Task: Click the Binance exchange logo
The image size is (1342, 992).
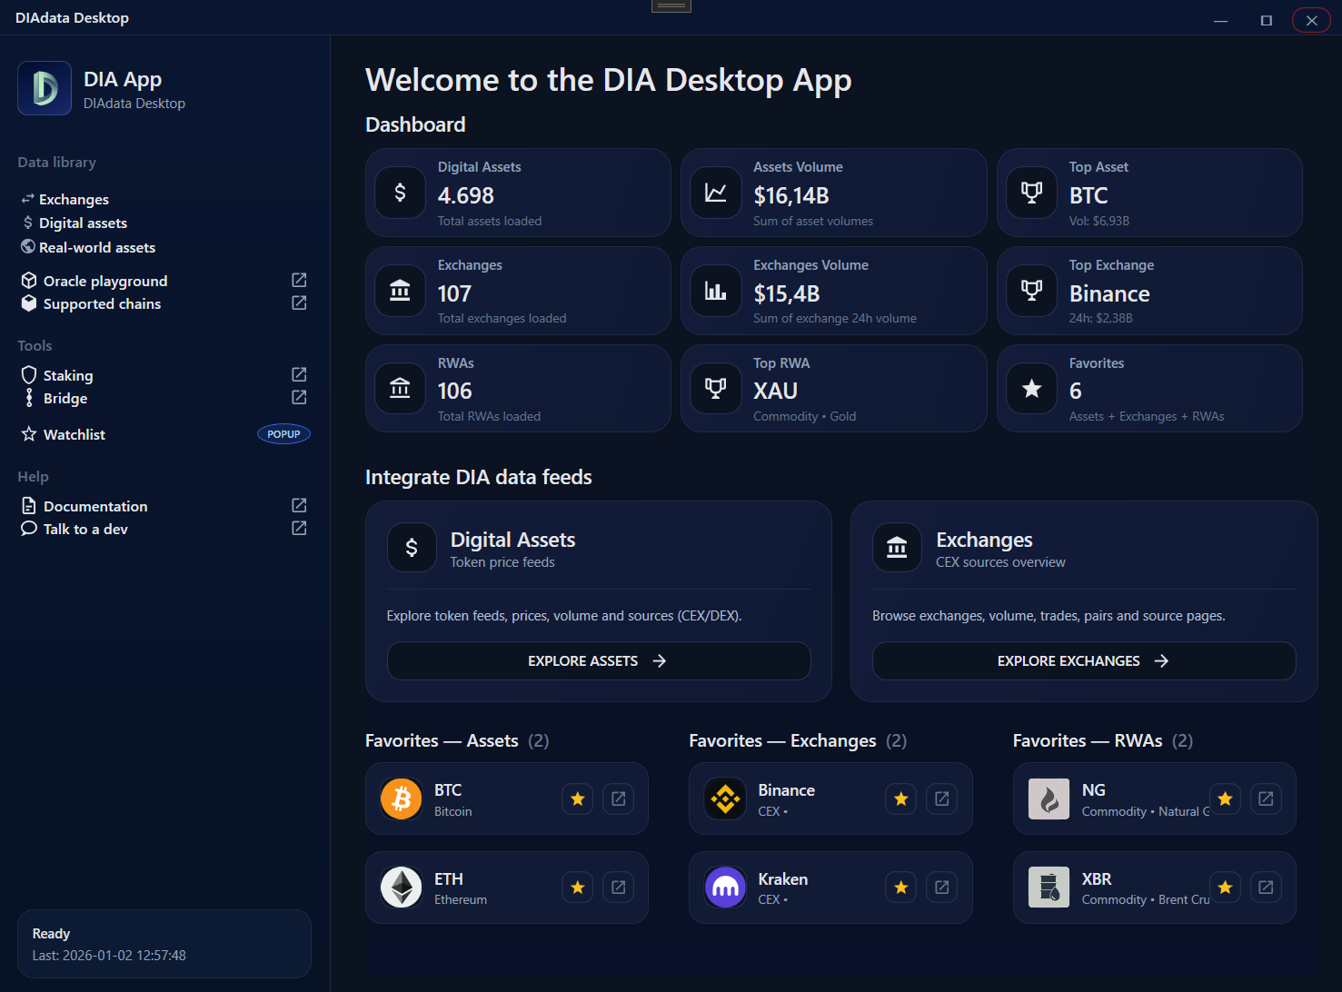Action: [x=725, y=799]
